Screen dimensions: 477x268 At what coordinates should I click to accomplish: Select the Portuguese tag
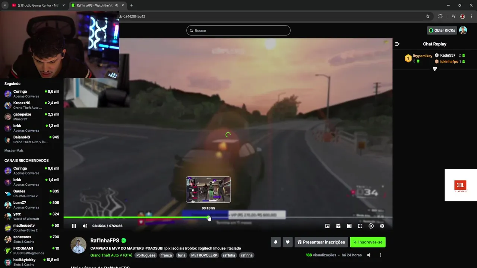pos(146,255)
